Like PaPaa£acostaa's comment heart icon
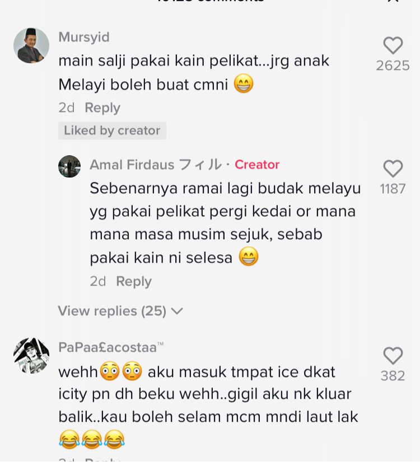 [x=393, y=356]
